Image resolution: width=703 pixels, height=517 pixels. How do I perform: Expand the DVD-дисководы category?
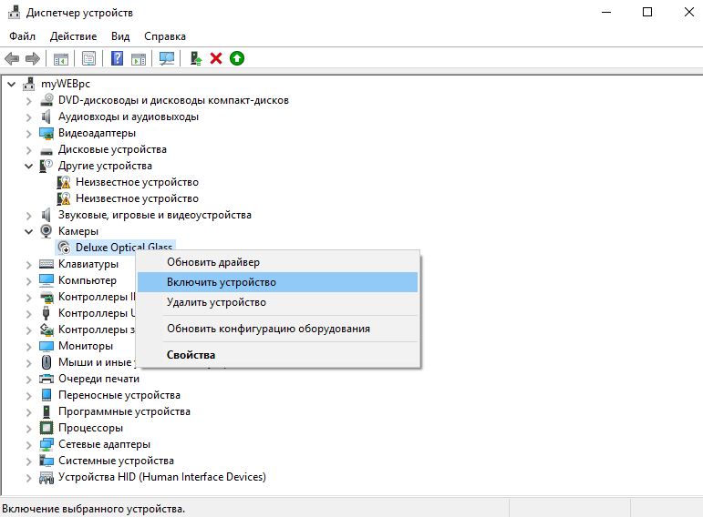pos(28,101)
